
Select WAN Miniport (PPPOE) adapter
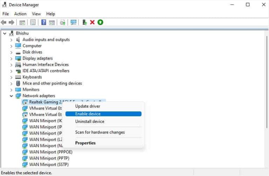pos(50,152)
